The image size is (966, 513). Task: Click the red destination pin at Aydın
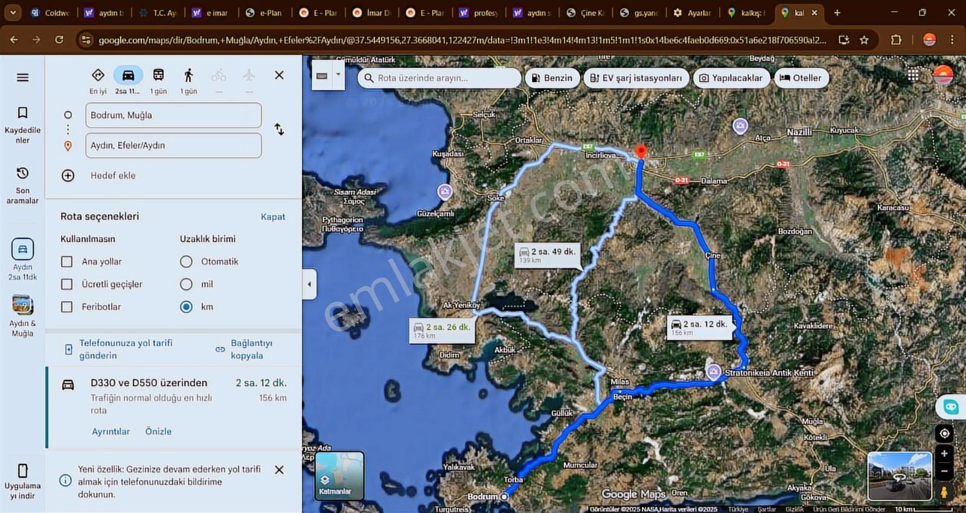641,152
